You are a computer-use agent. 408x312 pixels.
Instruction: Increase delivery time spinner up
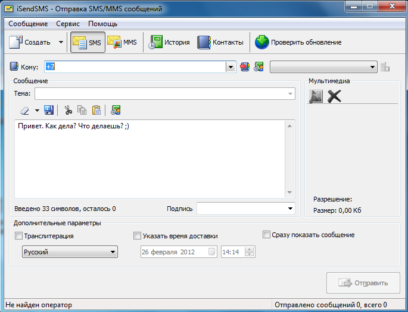coord(250,250)
